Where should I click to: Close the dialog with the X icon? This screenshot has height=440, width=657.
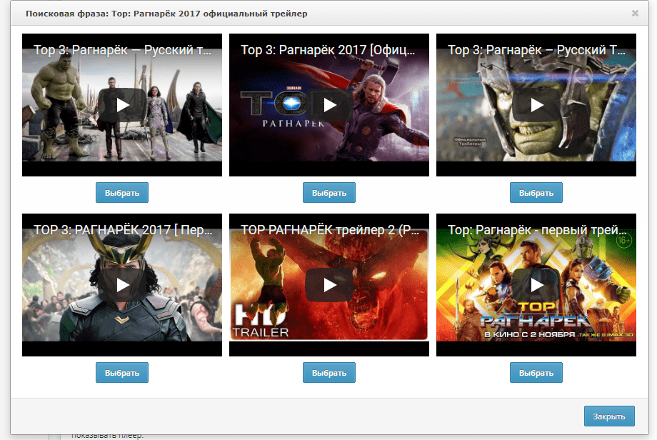[x=635, y=14]
